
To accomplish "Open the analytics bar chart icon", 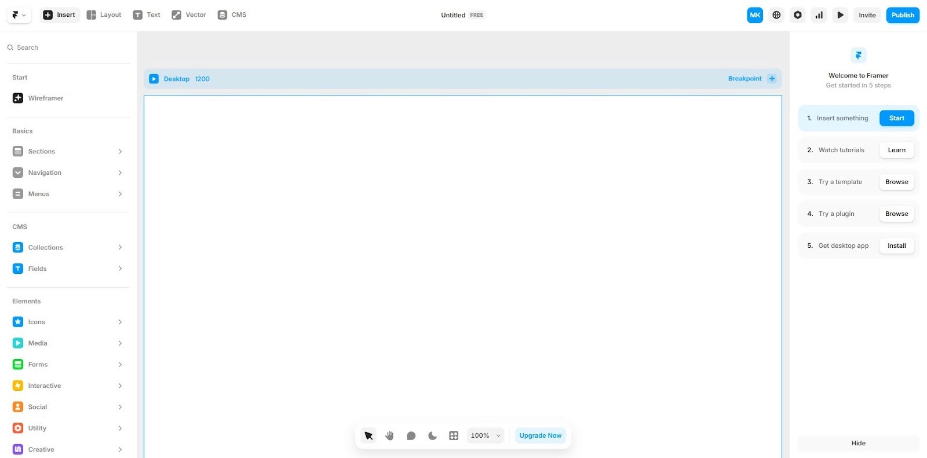I will tap(819, 15).
